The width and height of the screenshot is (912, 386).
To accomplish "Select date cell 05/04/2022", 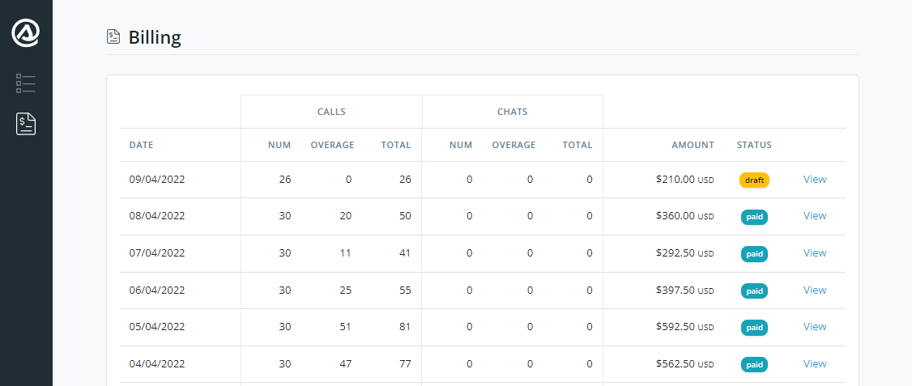I will [157, 327].
